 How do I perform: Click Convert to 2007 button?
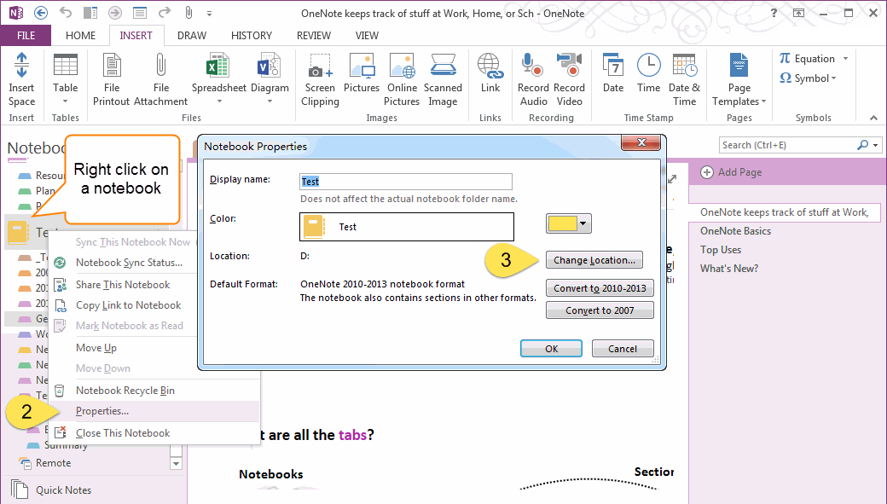(600, 310)
